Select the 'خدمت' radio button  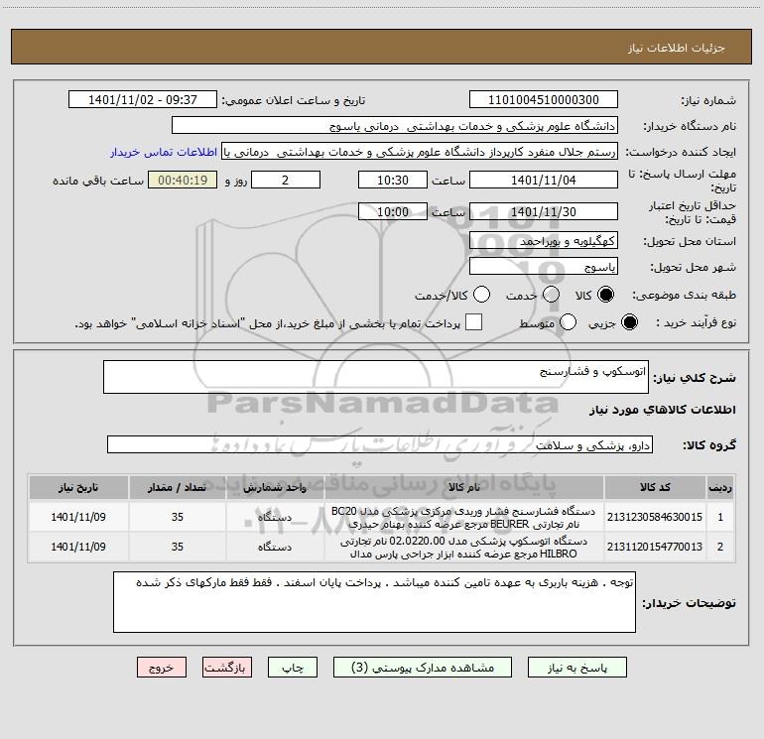click(x=551, y=295)
